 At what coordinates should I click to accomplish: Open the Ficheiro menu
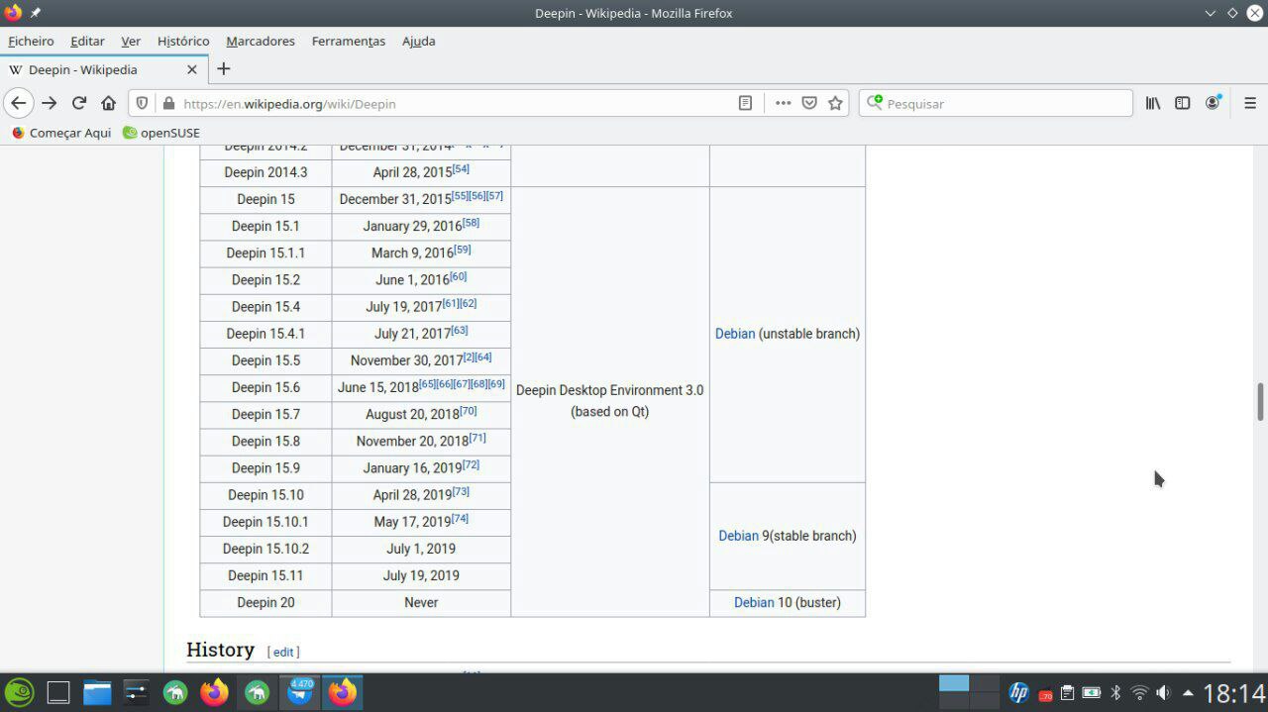pyautogui.click(x=31, y=41)
